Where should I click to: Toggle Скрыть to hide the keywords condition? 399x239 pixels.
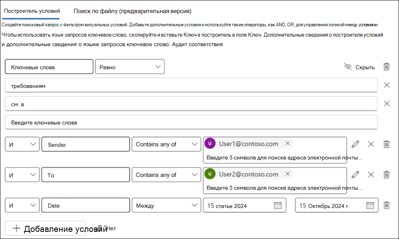pos(359,67)
